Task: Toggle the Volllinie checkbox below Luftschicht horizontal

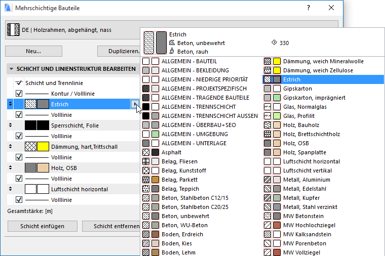Action: click(19, 200)
